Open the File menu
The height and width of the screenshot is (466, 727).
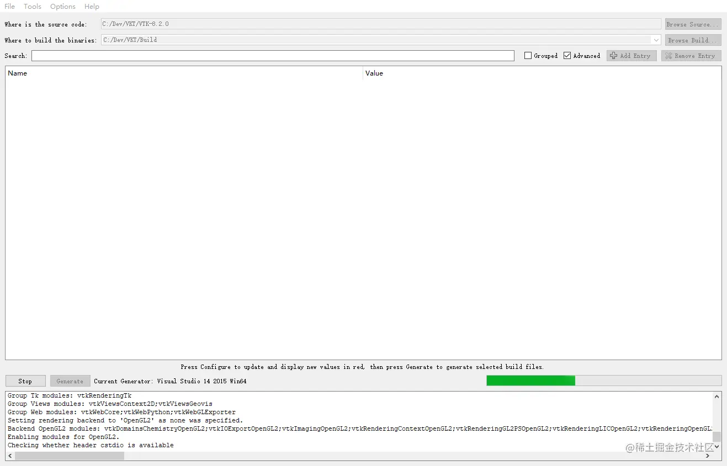[x=9, y=6]
